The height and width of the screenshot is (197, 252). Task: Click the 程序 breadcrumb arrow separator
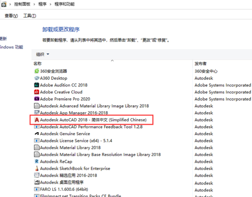[51, 4]
